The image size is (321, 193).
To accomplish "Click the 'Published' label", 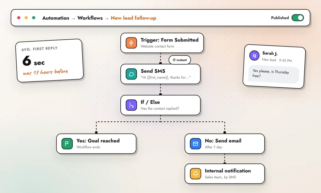I will coord(280,18).
